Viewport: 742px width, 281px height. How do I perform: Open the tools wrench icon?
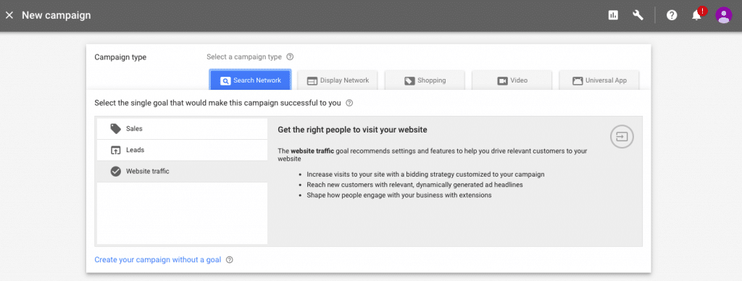pos(638,15)
